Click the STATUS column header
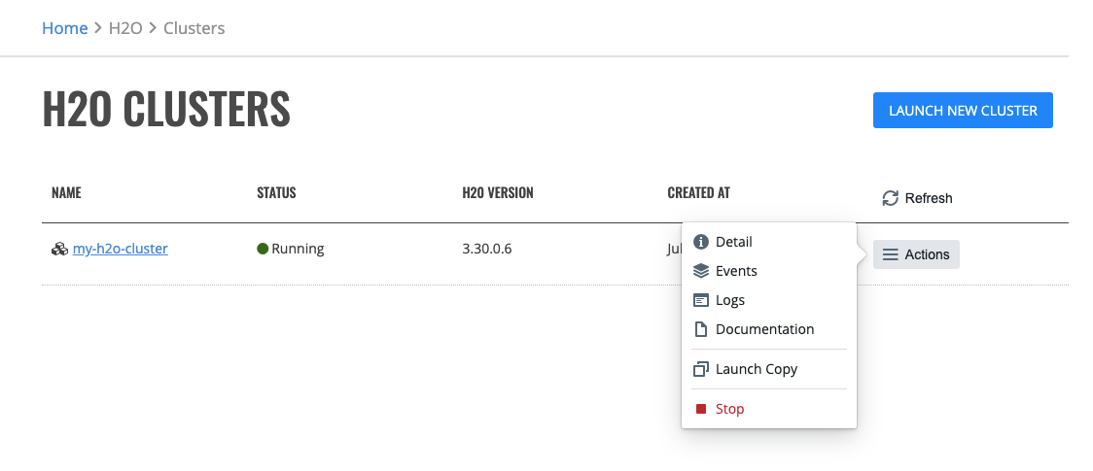The image size is (1093, 471). 277,192
